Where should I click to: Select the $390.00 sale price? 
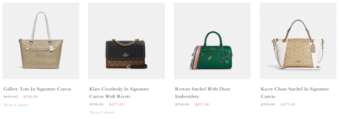(x=30, y=97)
